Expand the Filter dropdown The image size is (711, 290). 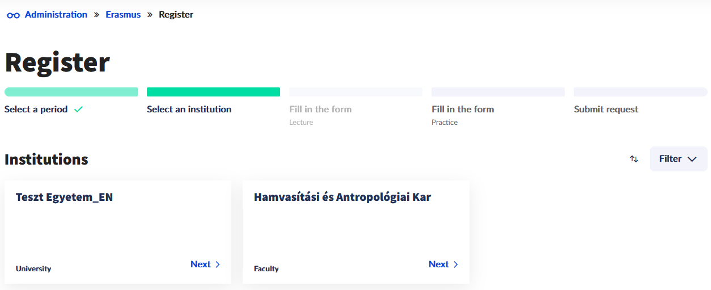(x=678, y=159)
